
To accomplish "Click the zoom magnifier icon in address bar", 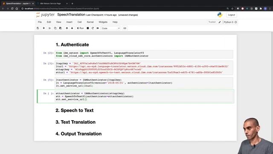I will pyautogui.click(x=227, y=9).
